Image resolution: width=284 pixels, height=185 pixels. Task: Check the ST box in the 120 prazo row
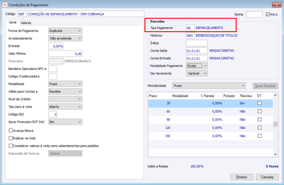point(259,127)
